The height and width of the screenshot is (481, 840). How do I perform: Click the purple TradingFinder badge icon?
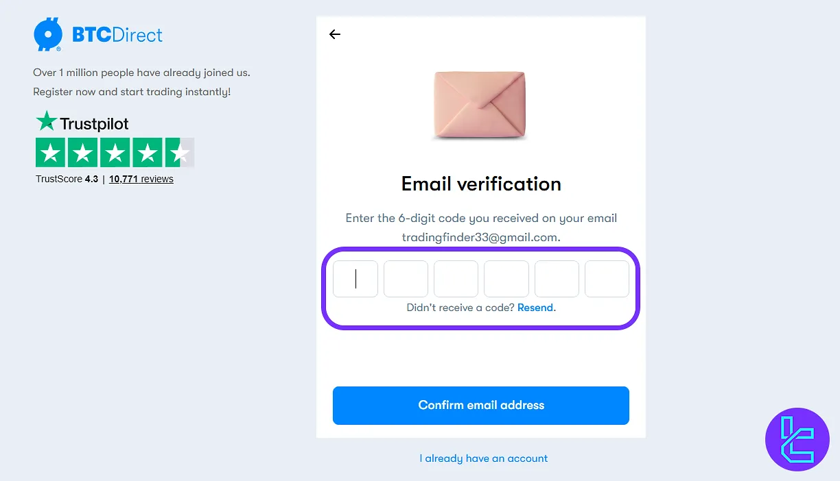tap(797, 439)
